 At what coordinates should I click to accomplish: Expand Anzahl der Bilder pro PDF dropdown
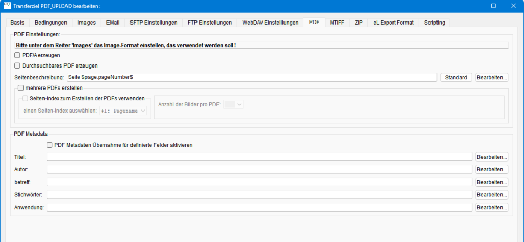pos(233,104)
